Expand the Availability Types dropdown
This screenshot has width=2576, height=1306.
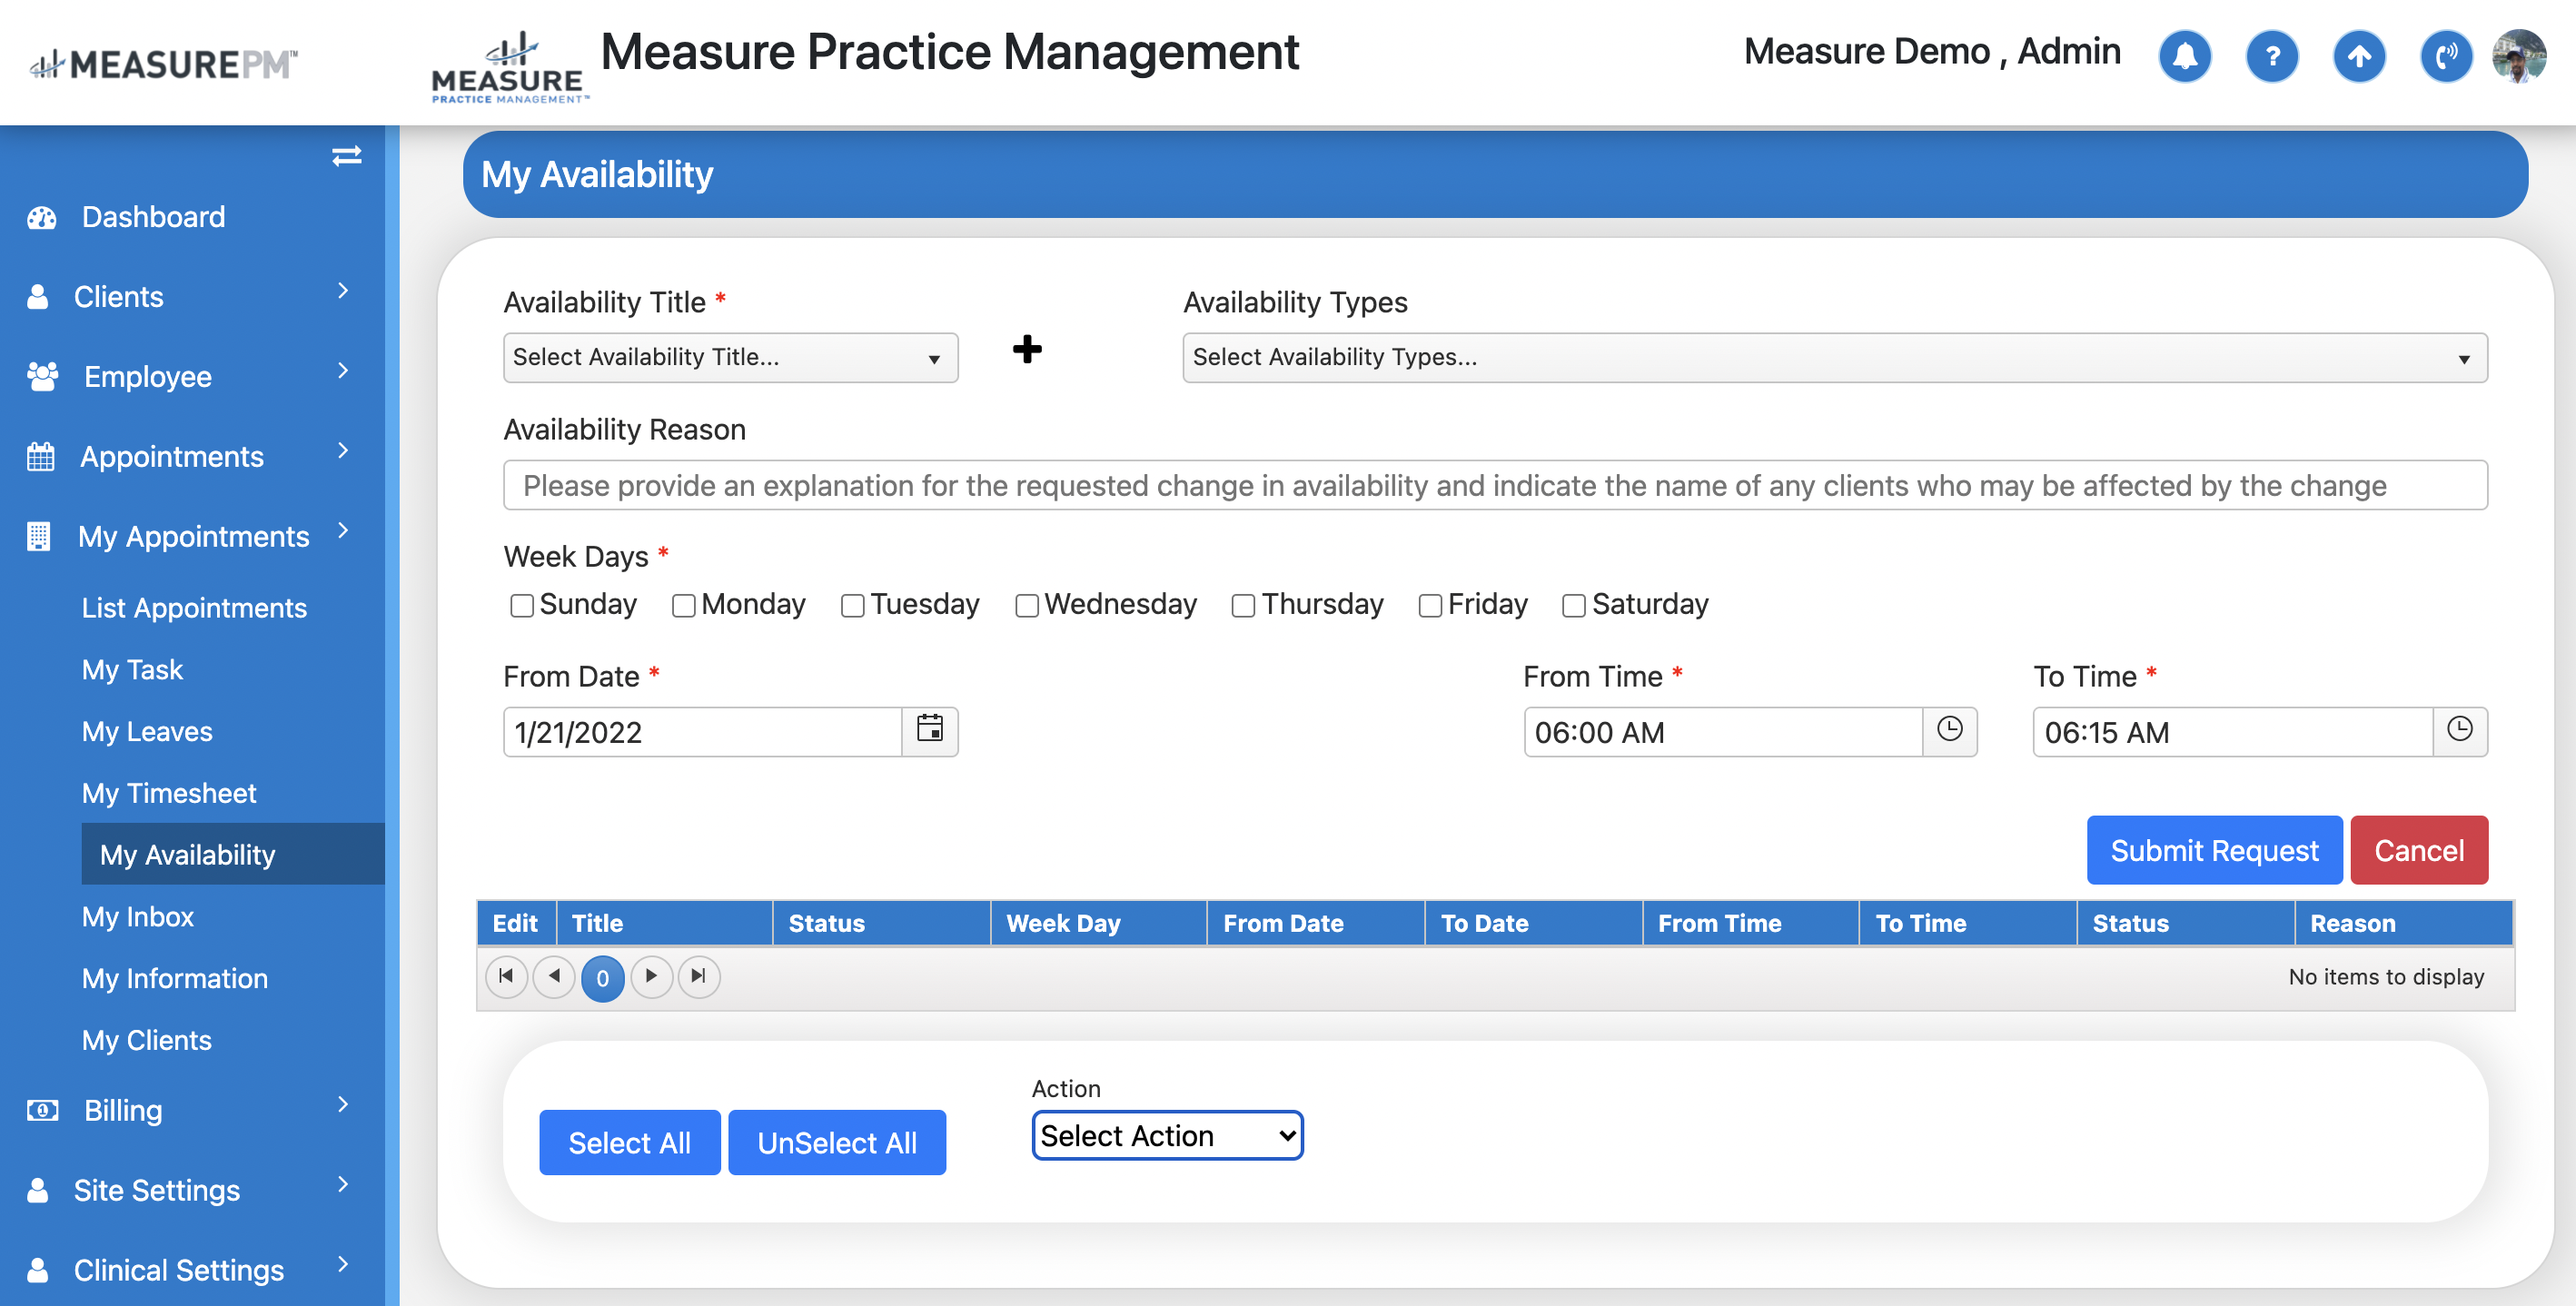(x=1834, y=358)
